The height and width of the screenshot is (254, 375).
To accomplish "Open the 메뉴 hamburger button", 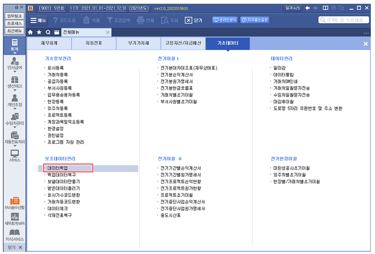I will 38,20.
